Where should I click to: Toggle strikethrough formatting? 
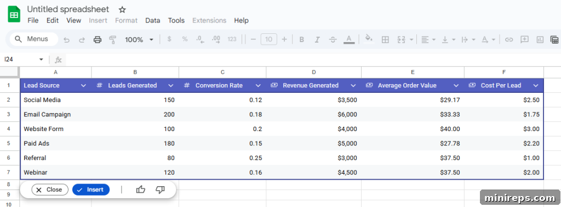[x=333, y=40]
